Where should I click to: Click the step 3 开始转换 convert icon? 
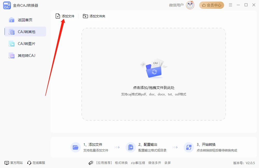pyautogui.click(x=189, y=147)
